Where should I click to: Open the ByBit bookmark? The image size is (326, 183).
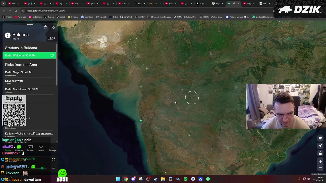[x=114, y=17]
